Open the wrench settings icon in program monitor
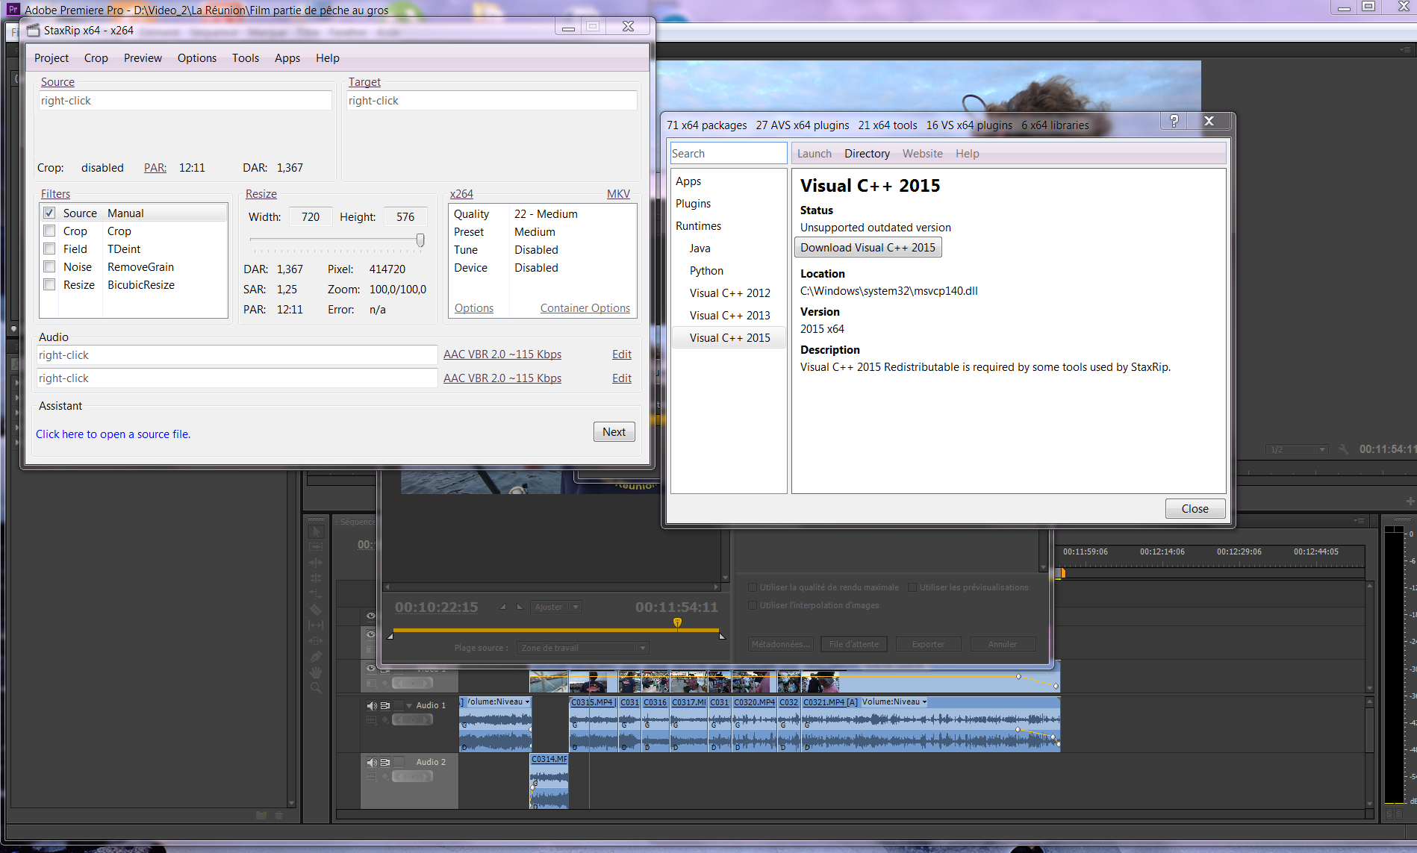Viewport: 1417px width, 853px height. [1343, 449]
